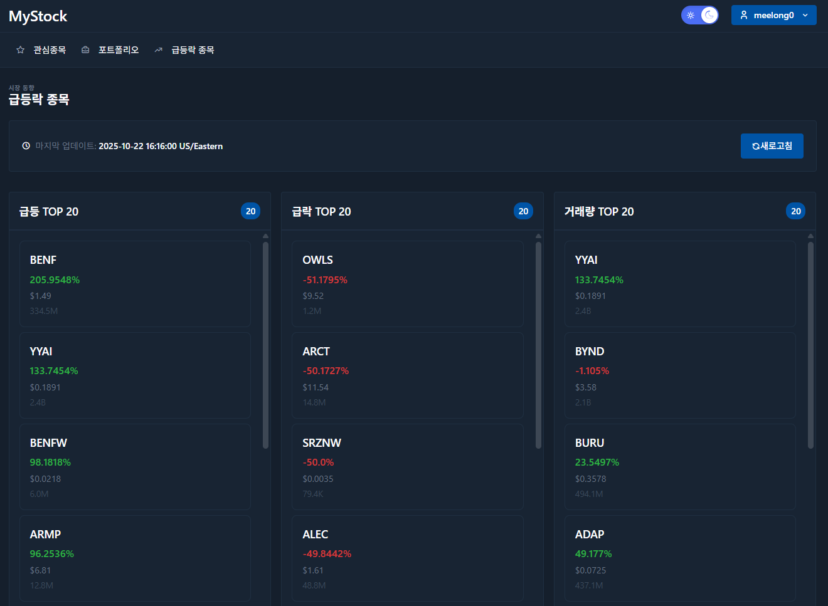Screen dimensions: 828x606
Task: Switch to the 포트폴리오 tab
Action: [118, 50]
